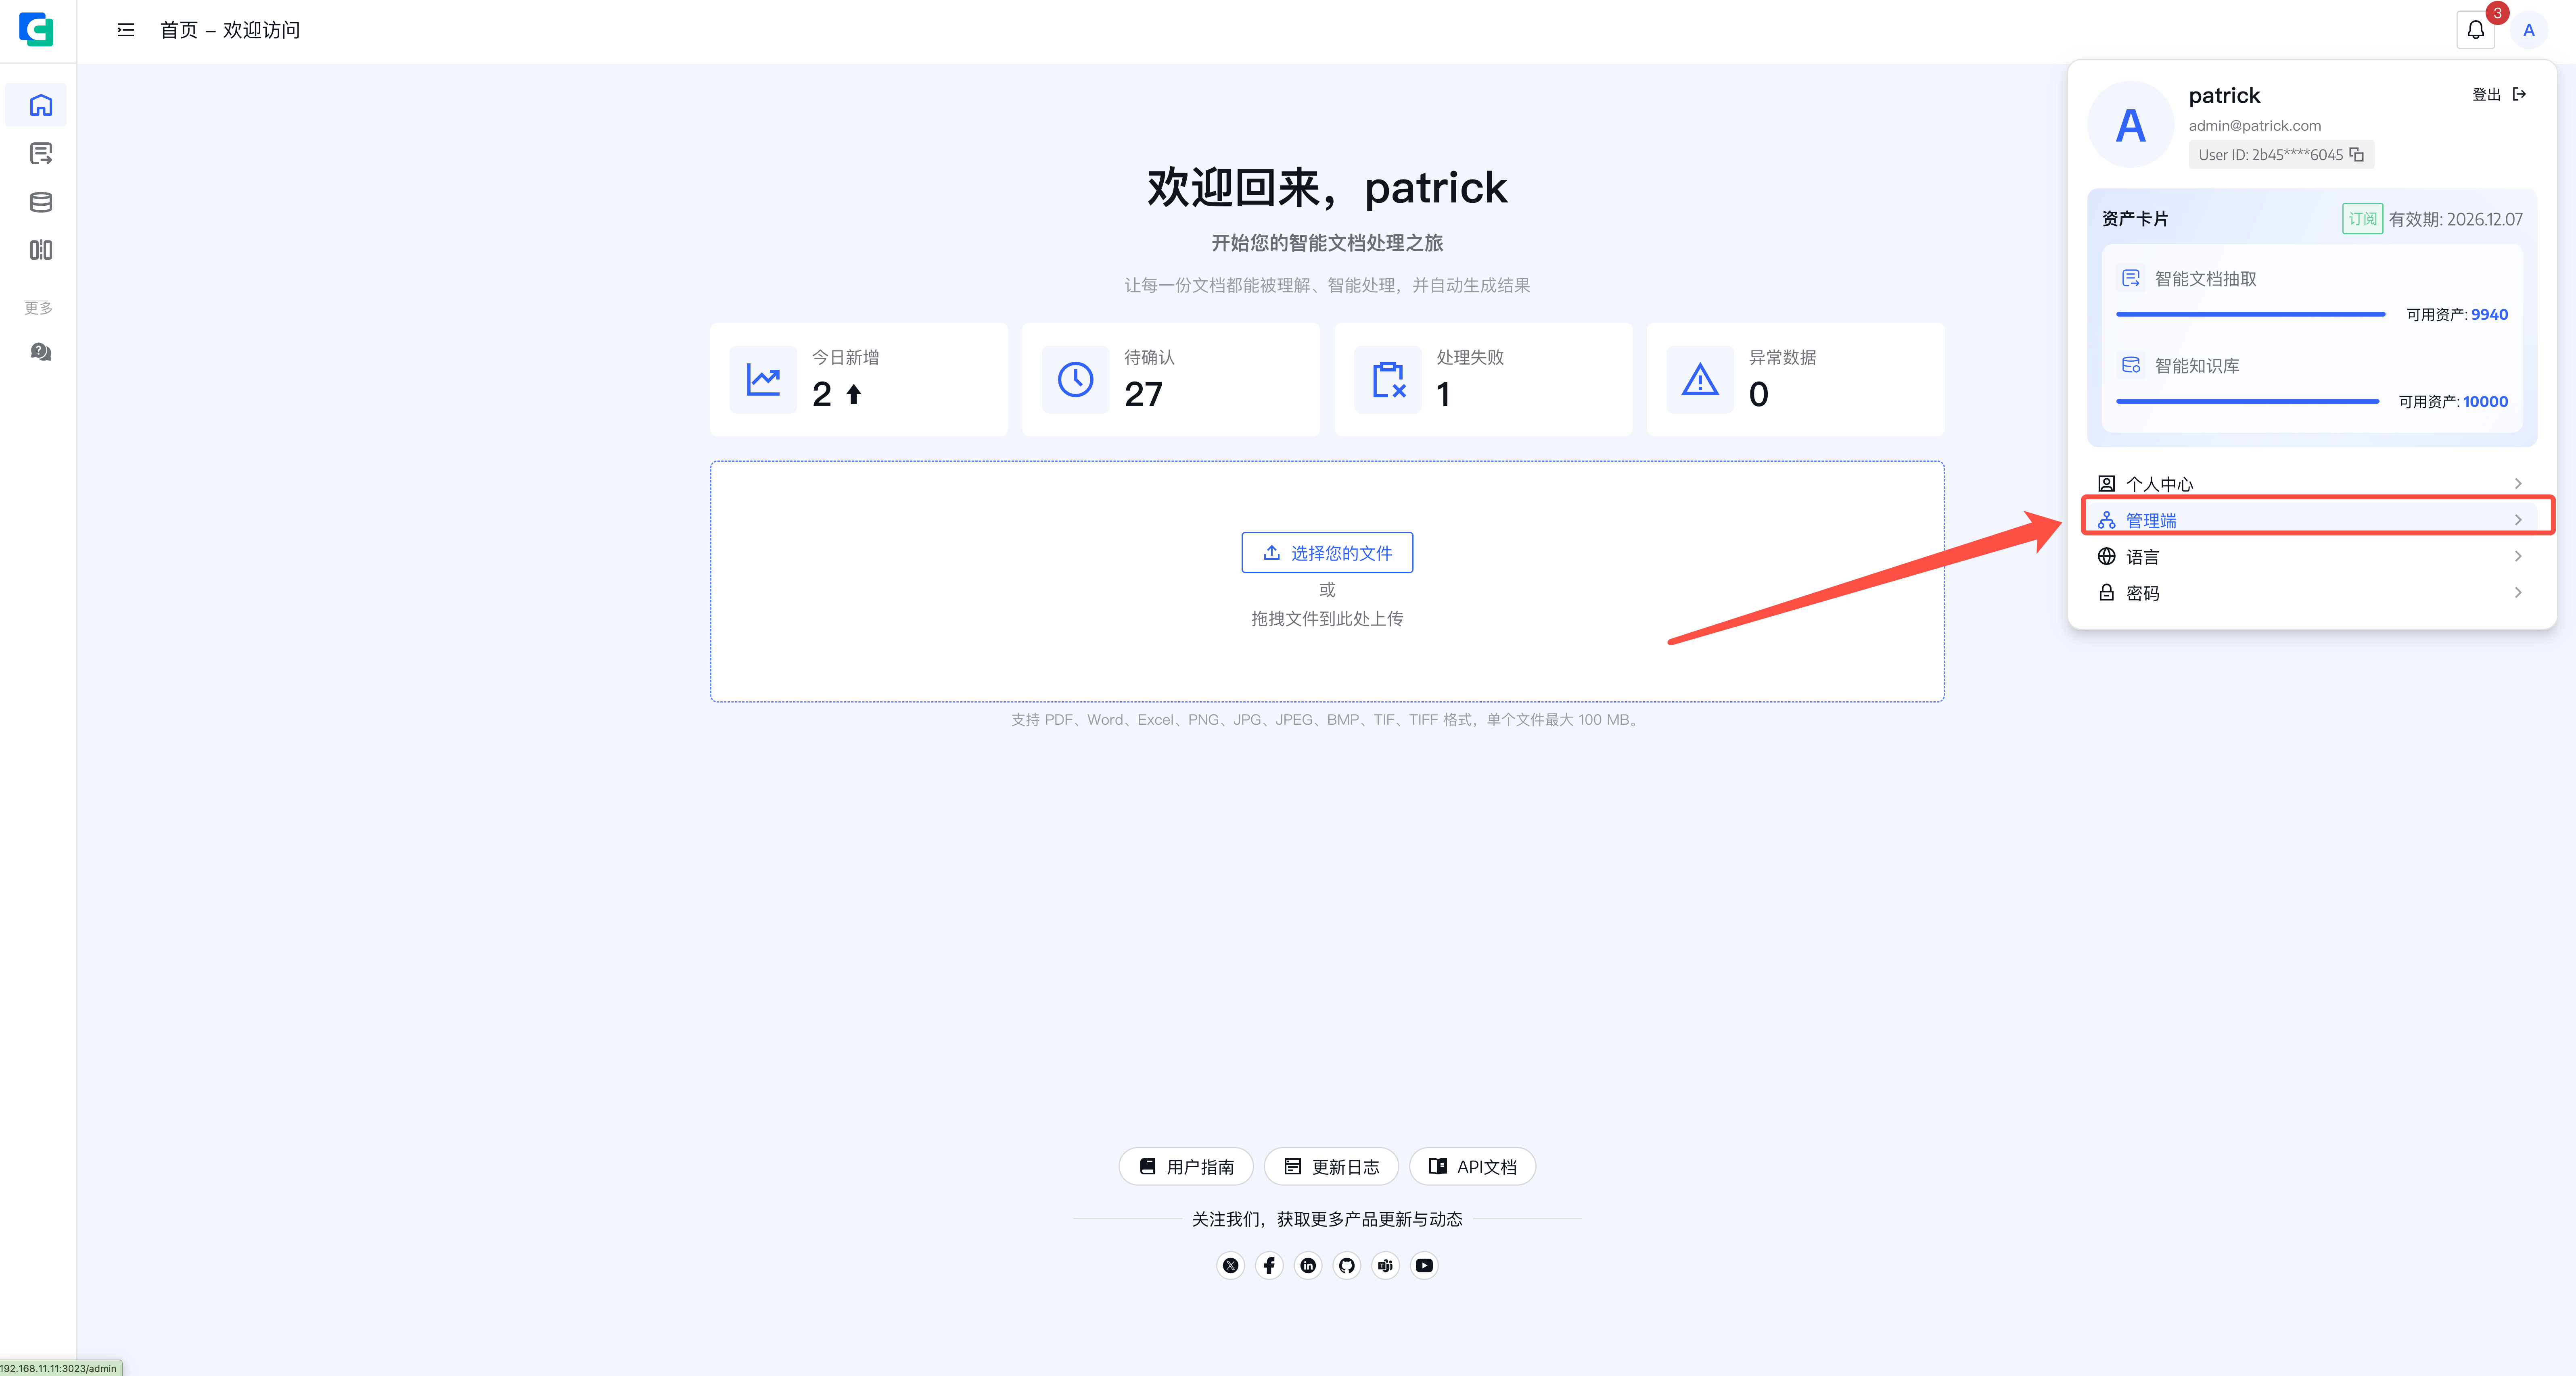Open the Facebook social link
2576x1376 pixels.
click(1269, 1265)
